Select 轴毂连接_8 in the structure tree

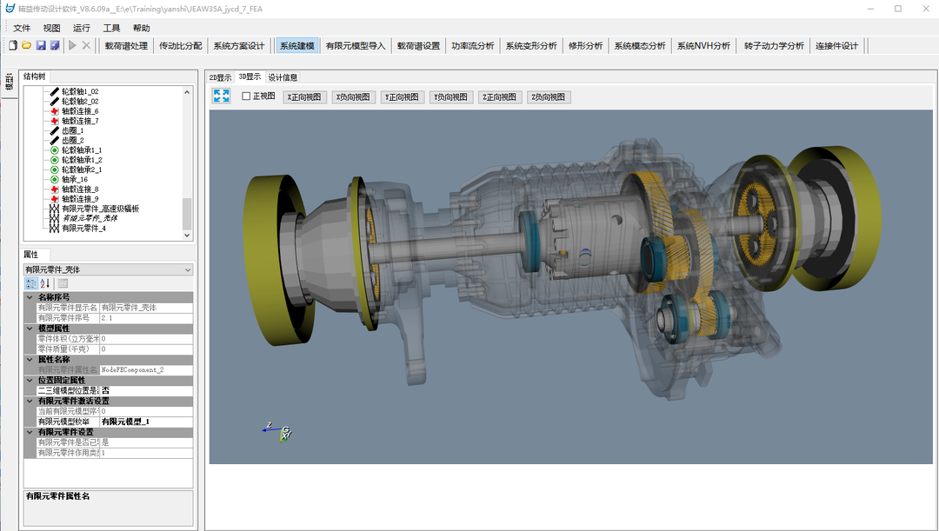tap(79, 189)
